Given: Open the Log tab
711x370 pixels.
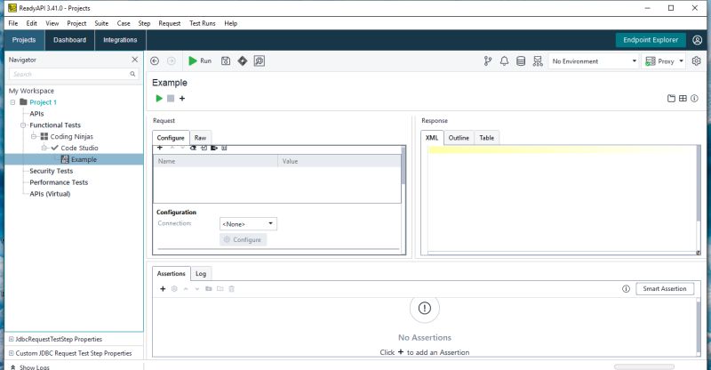Looking at the screenshot, I should point(201,273).
